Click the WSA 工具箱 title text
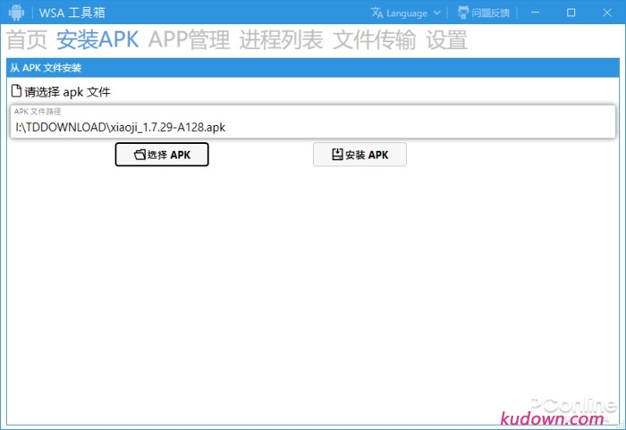Image resolution: width=626 pixels, height=430 pixels. (72, 13)
